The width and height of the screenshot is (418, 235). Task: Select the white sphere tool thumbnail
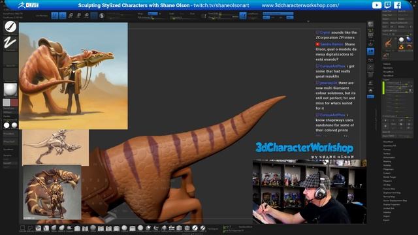401,40
